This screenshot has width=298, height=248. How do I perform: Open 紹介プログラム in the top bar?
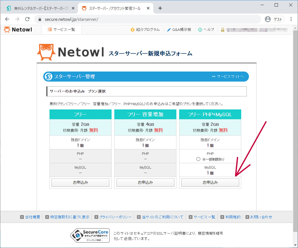[145, 30]
